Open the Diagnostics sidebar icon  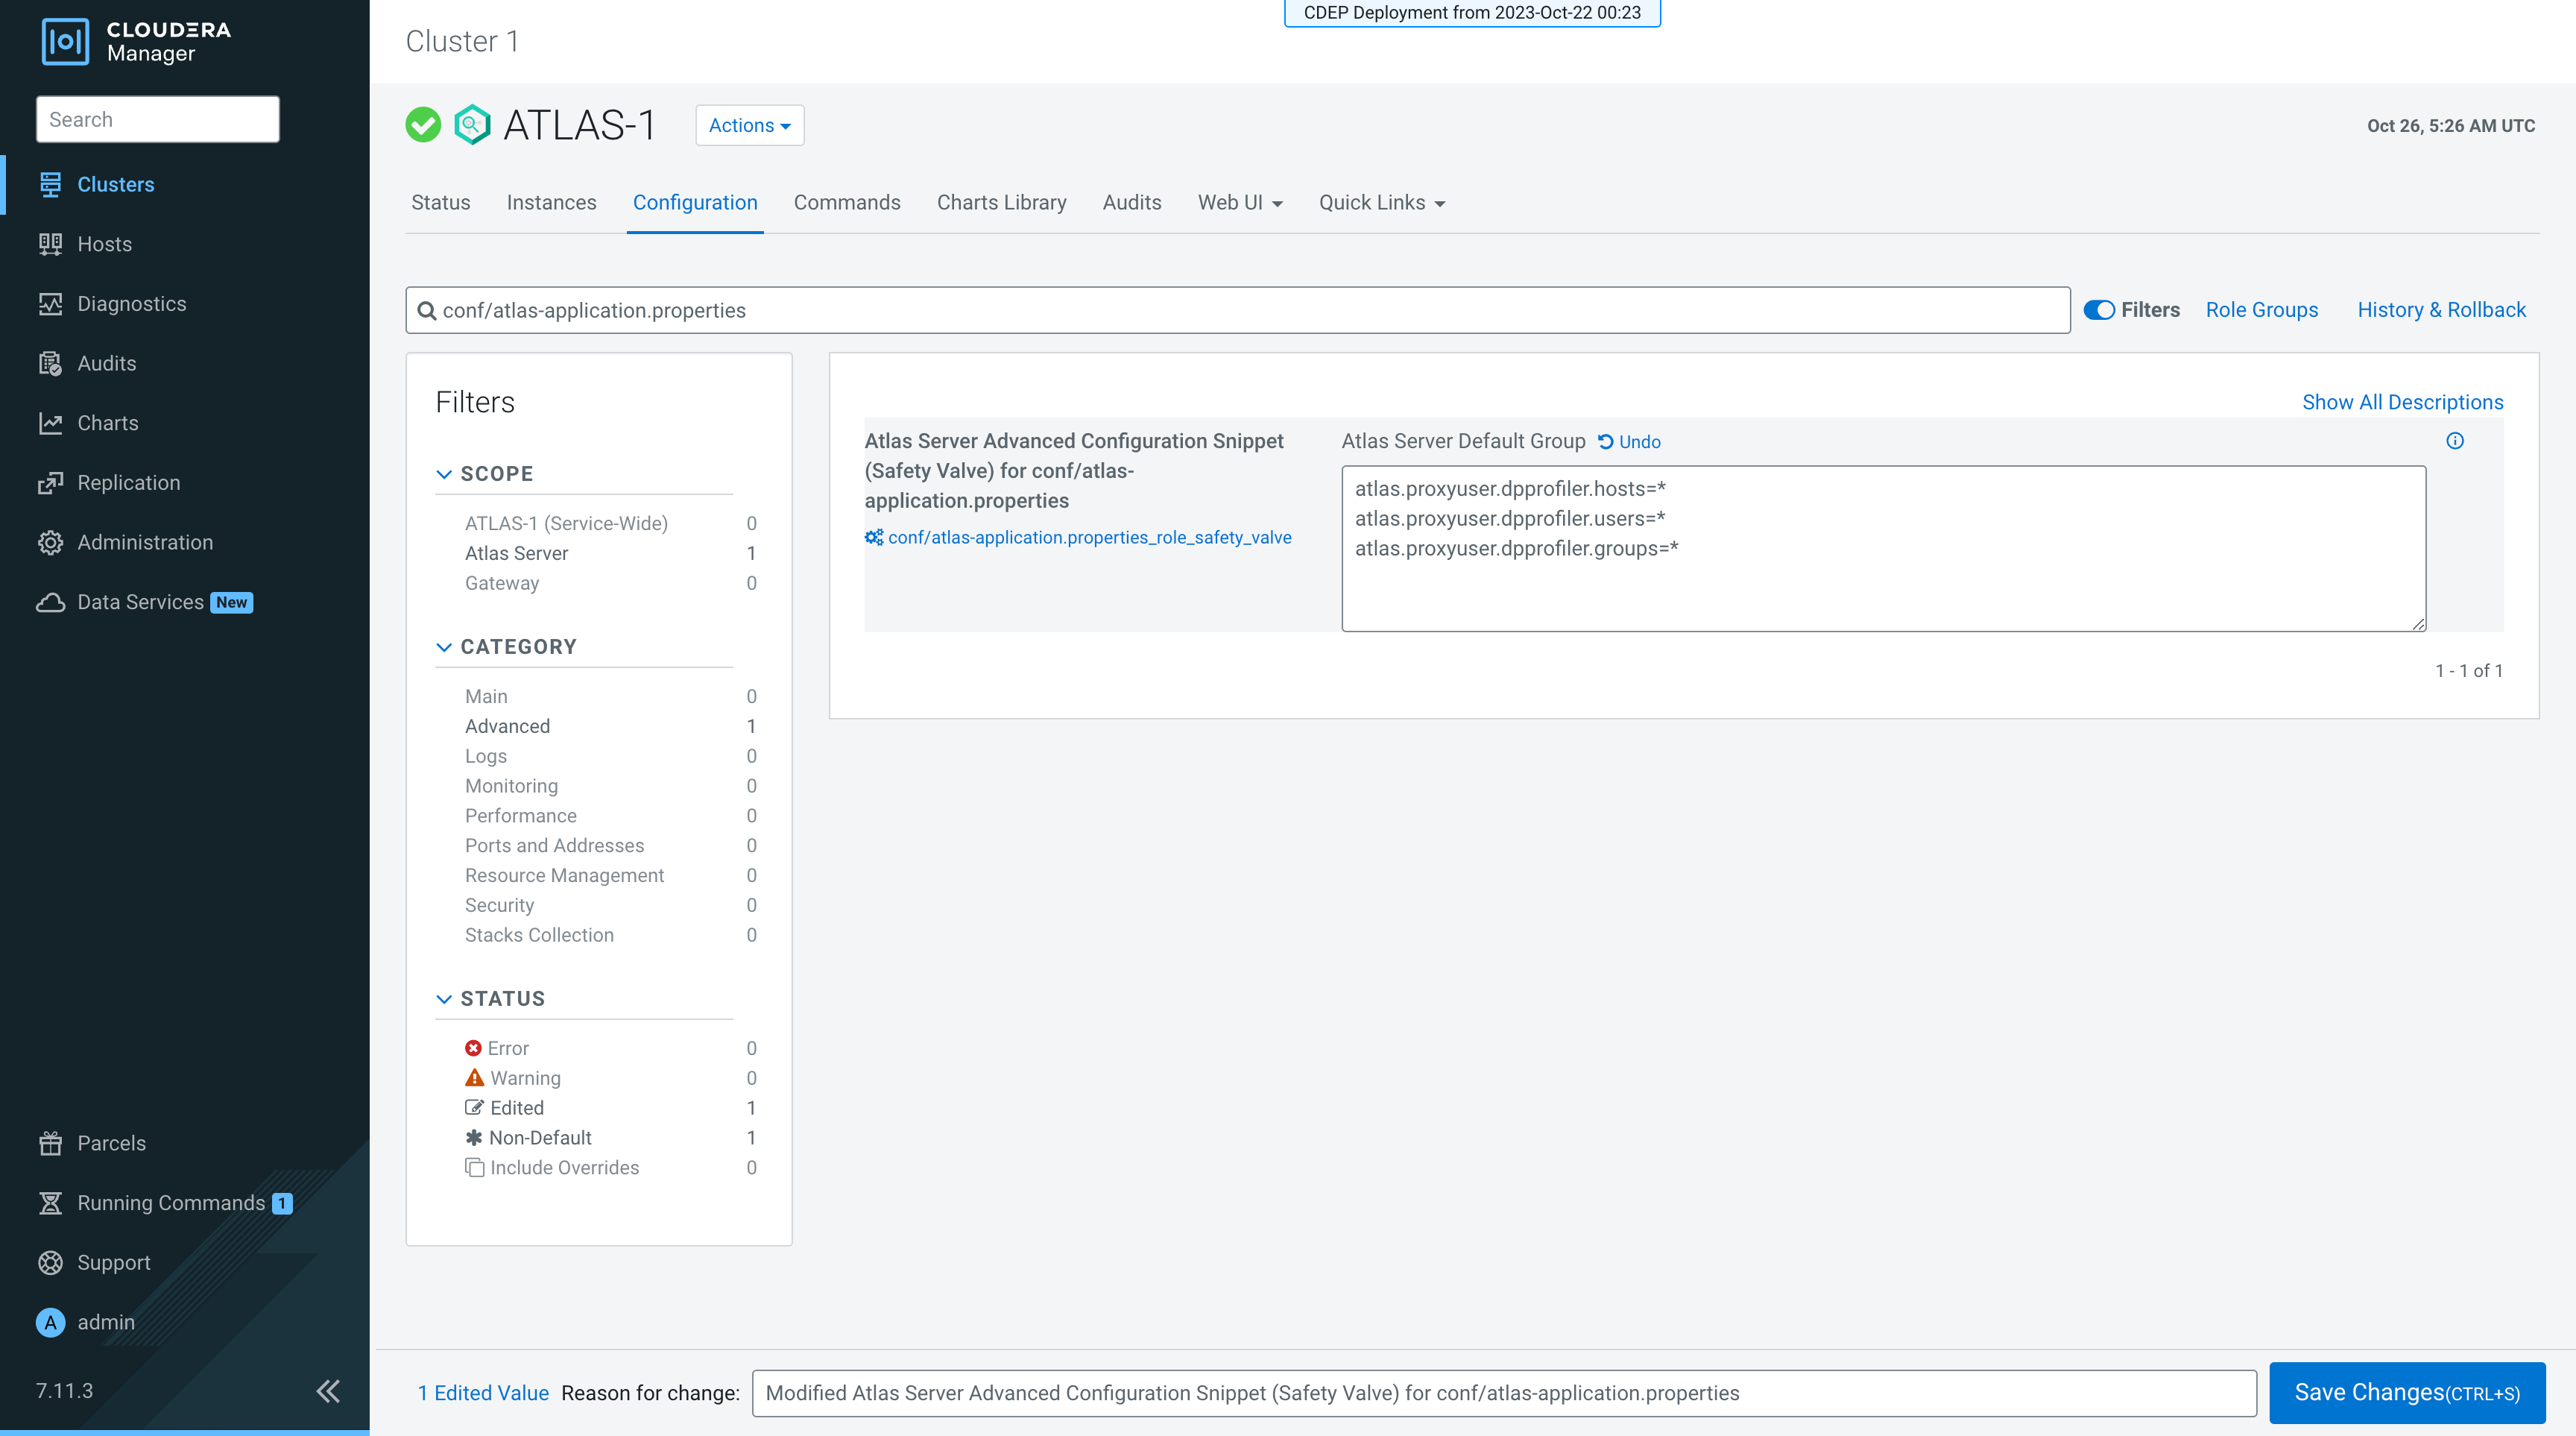point(50,304)
